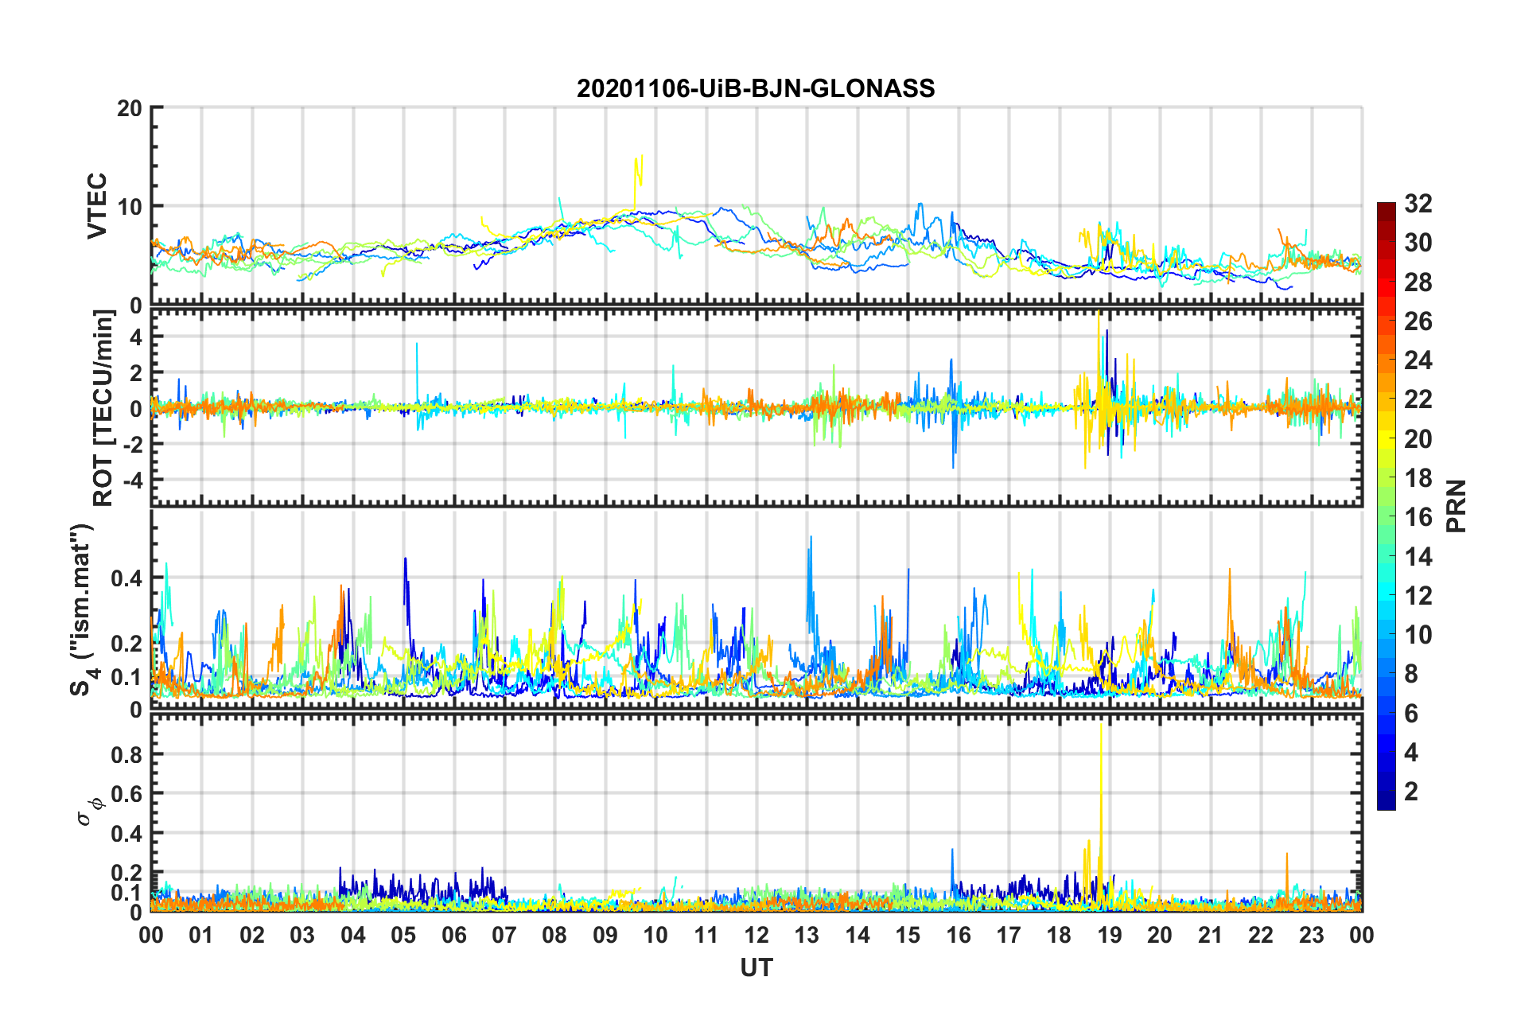The height and width of the screenshot is (1012, 1513).
Task: Click the blue S4 peak at 13 UT
Action: 811,581
